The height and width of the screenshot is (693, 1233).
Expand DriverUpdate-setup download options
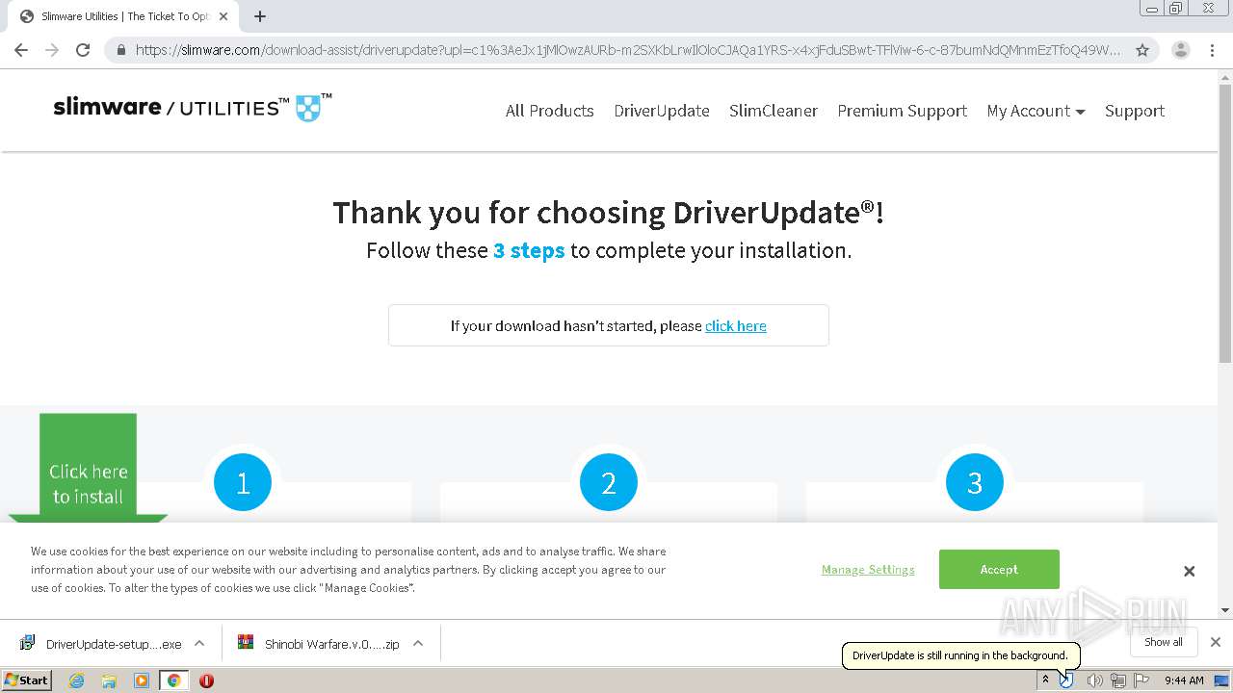[x=199, y=644]
